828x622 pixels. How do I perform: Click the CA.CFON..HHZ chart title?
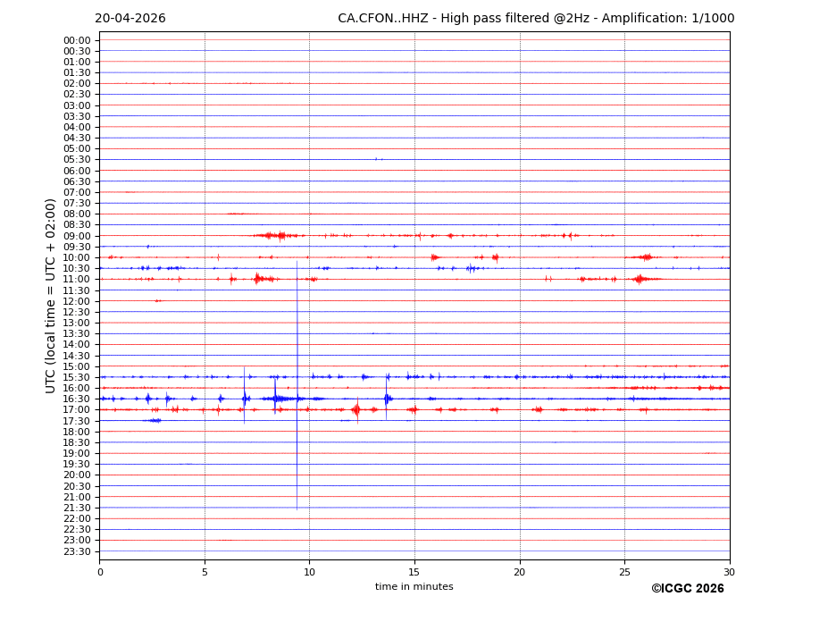pos(536,19)
